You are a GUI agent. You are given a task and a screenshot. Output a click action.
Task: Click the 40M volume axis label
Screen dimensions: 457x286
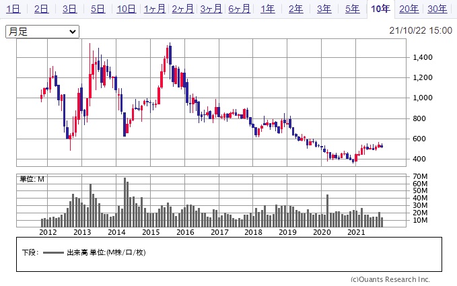point(420,198)
